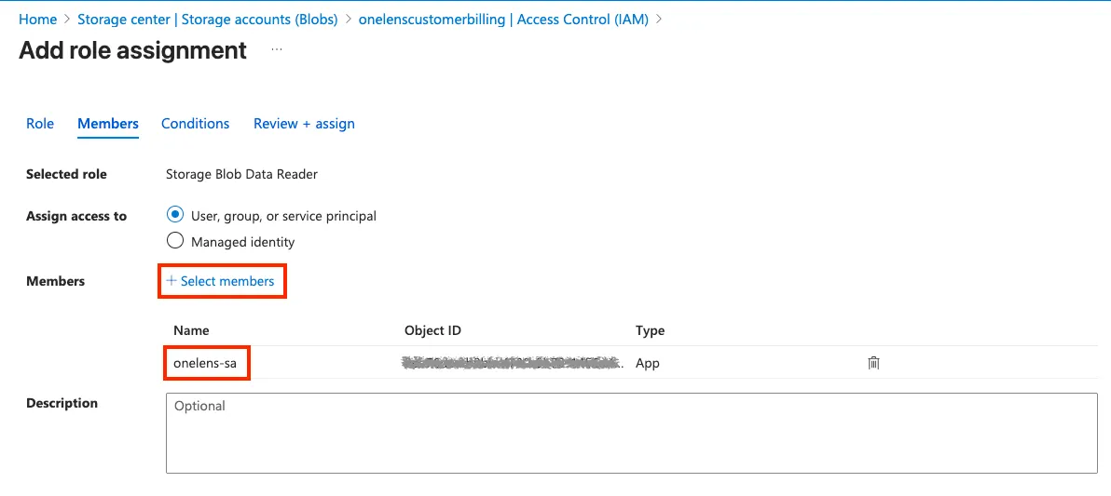The width and height of the screenshot is (1111, 496).
Task: Switch to the Role tab
Action: pos(40,124)
